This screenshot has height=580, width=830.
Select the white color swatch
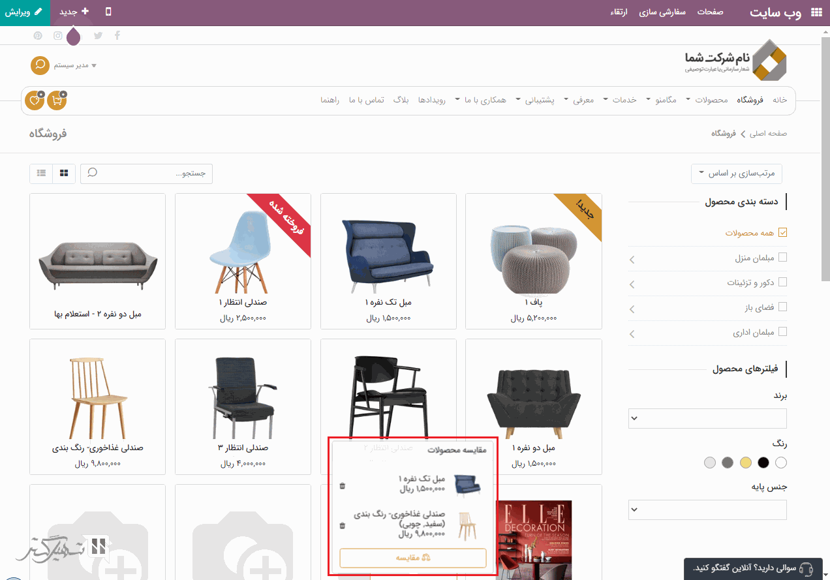pyautogui.click(x=781, y=463)
